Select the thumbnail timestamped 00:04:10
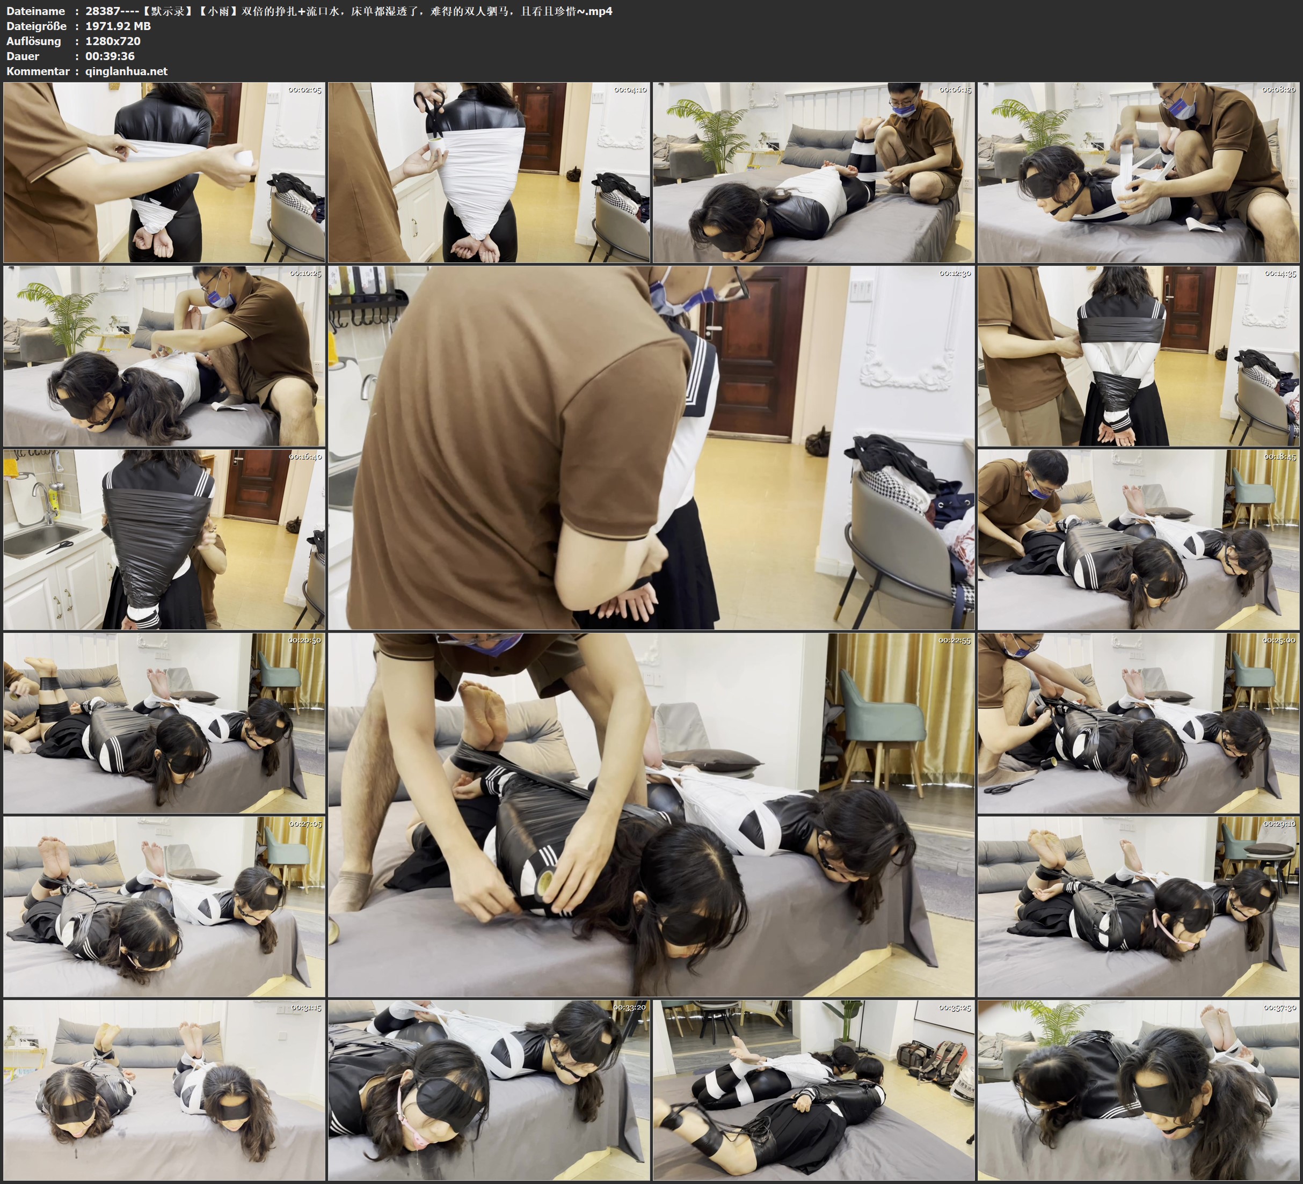1303x1184 pixels. [x=489, y=172]
